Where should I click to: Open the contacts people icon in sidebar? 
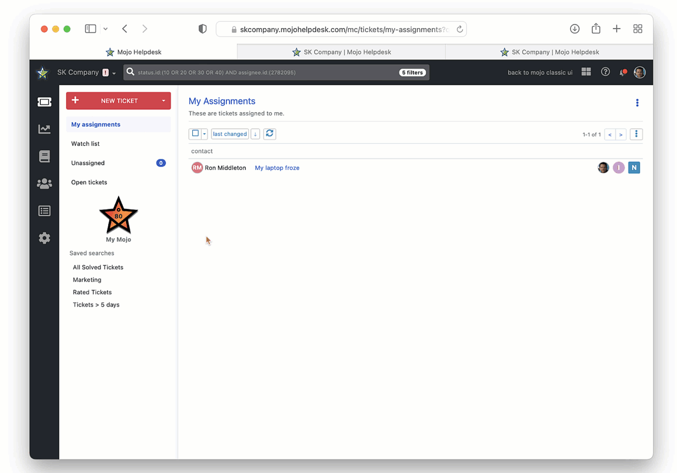pyautogui.click(x=44, y=183)
